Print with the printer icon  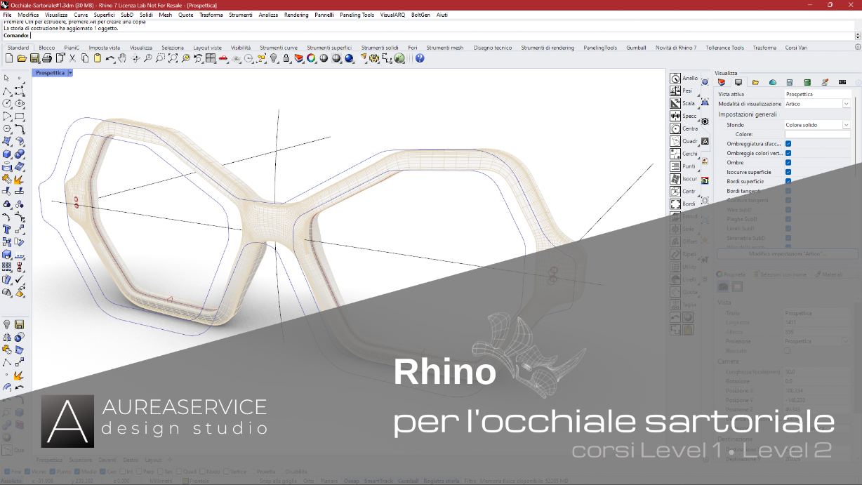pos(47,58)
